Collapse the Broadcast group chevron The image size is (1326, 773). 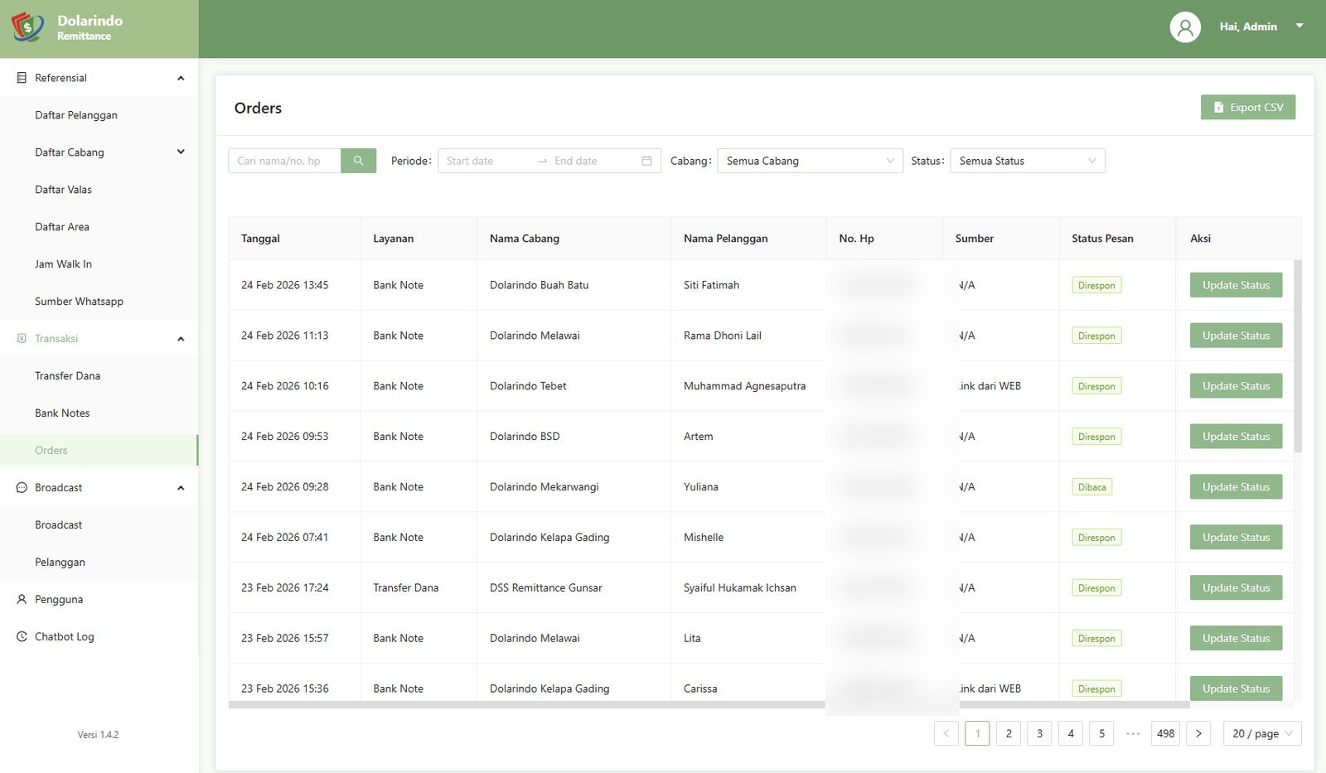pos(181,488)
